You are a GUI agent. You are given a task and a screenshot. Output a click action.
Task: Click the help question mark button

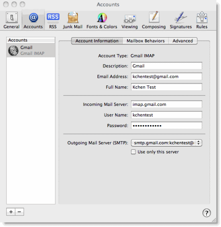click(207, 213)
